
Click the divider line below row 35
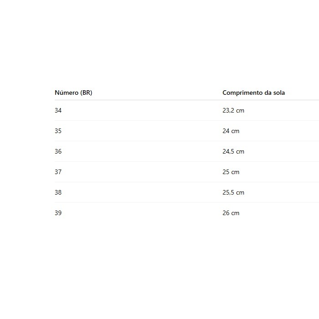point(182,141)
